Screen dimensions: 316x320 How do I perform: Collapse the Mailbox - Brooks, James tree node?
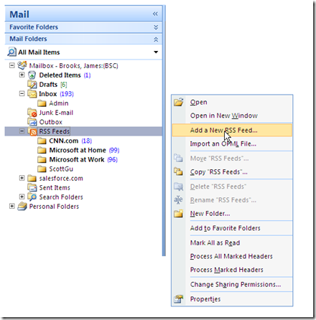(12, 65)
